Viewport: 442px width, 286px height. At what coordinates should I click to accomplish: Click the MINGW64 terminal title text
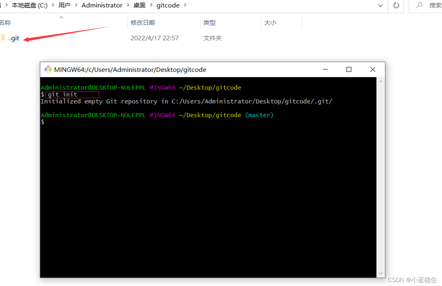(130, 70)
